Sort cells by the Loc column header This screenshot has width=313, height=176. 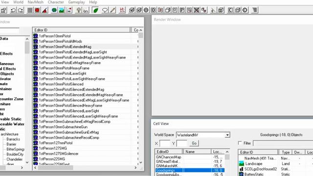click(218, 152)
